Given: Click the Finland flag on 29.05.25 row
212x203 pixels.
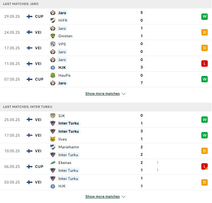Looking at the screenshot, I should pos(30,16).
